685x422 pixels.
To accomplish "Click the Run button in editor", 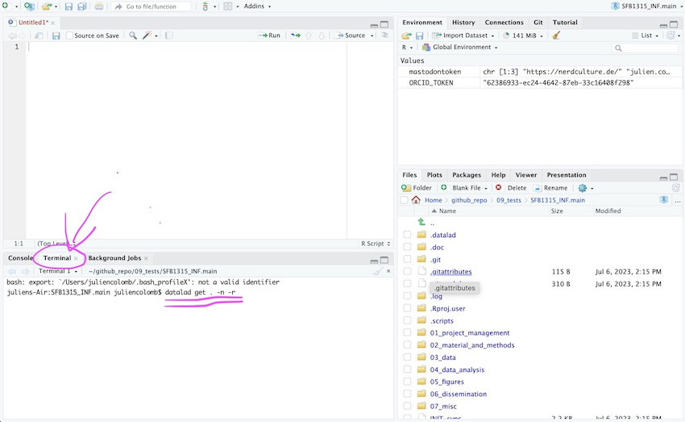I will 270,36.
